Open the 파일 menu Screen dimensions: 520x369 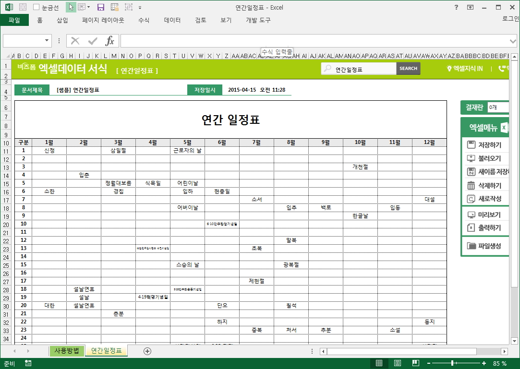[14, 20]
